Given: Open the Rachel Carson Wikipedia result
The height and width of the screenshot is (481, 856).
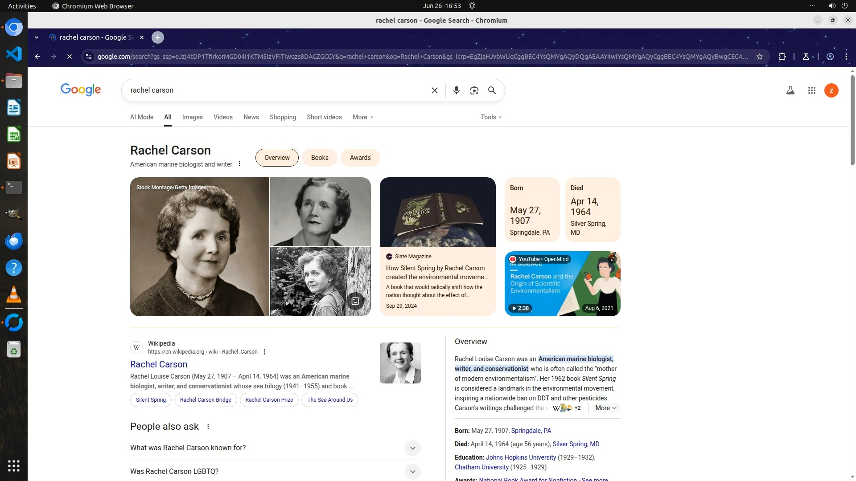Looking at the screenshot, I should [159, 364].
